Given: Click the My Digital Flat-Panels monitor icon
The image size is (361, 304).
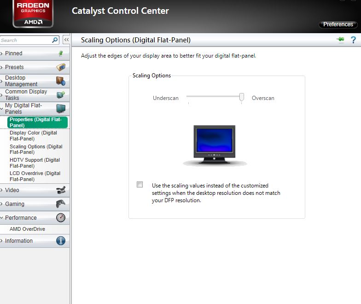Looking at the screenshot, I should pyautogui.click(x=61, y=109).
